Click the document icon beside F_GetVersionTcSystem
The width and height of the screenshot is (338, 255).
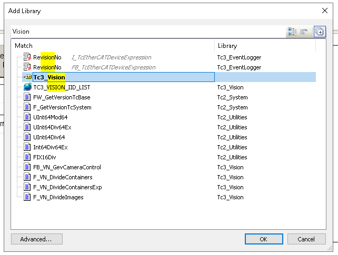pyautogui.click(x=27, y=107)
